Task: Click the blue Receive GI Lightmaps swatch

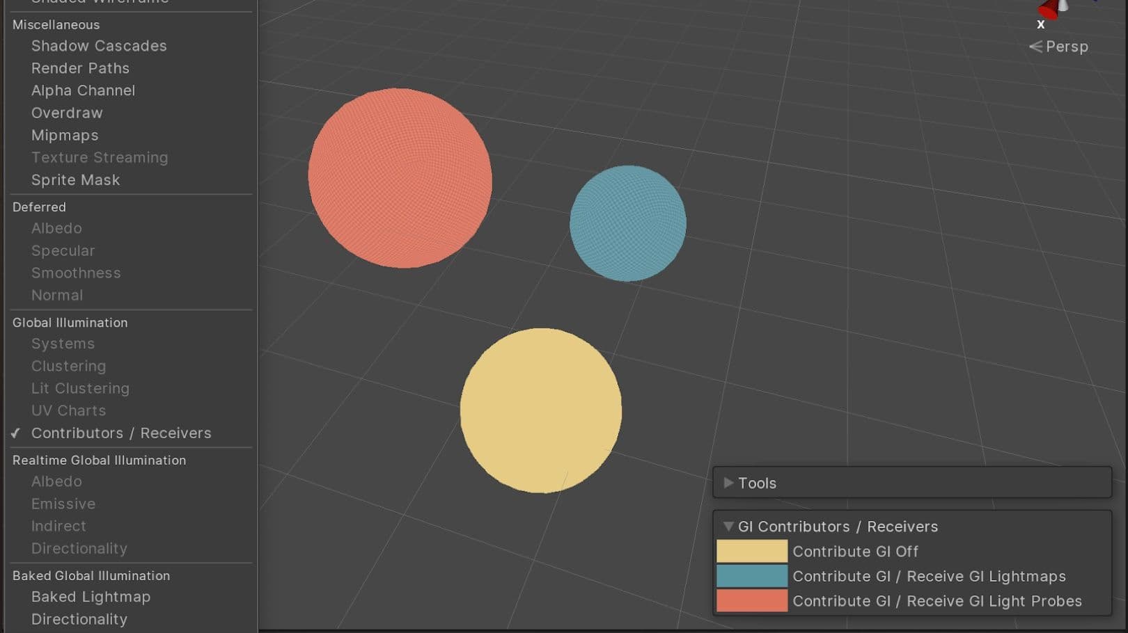Action: [751, 576]
